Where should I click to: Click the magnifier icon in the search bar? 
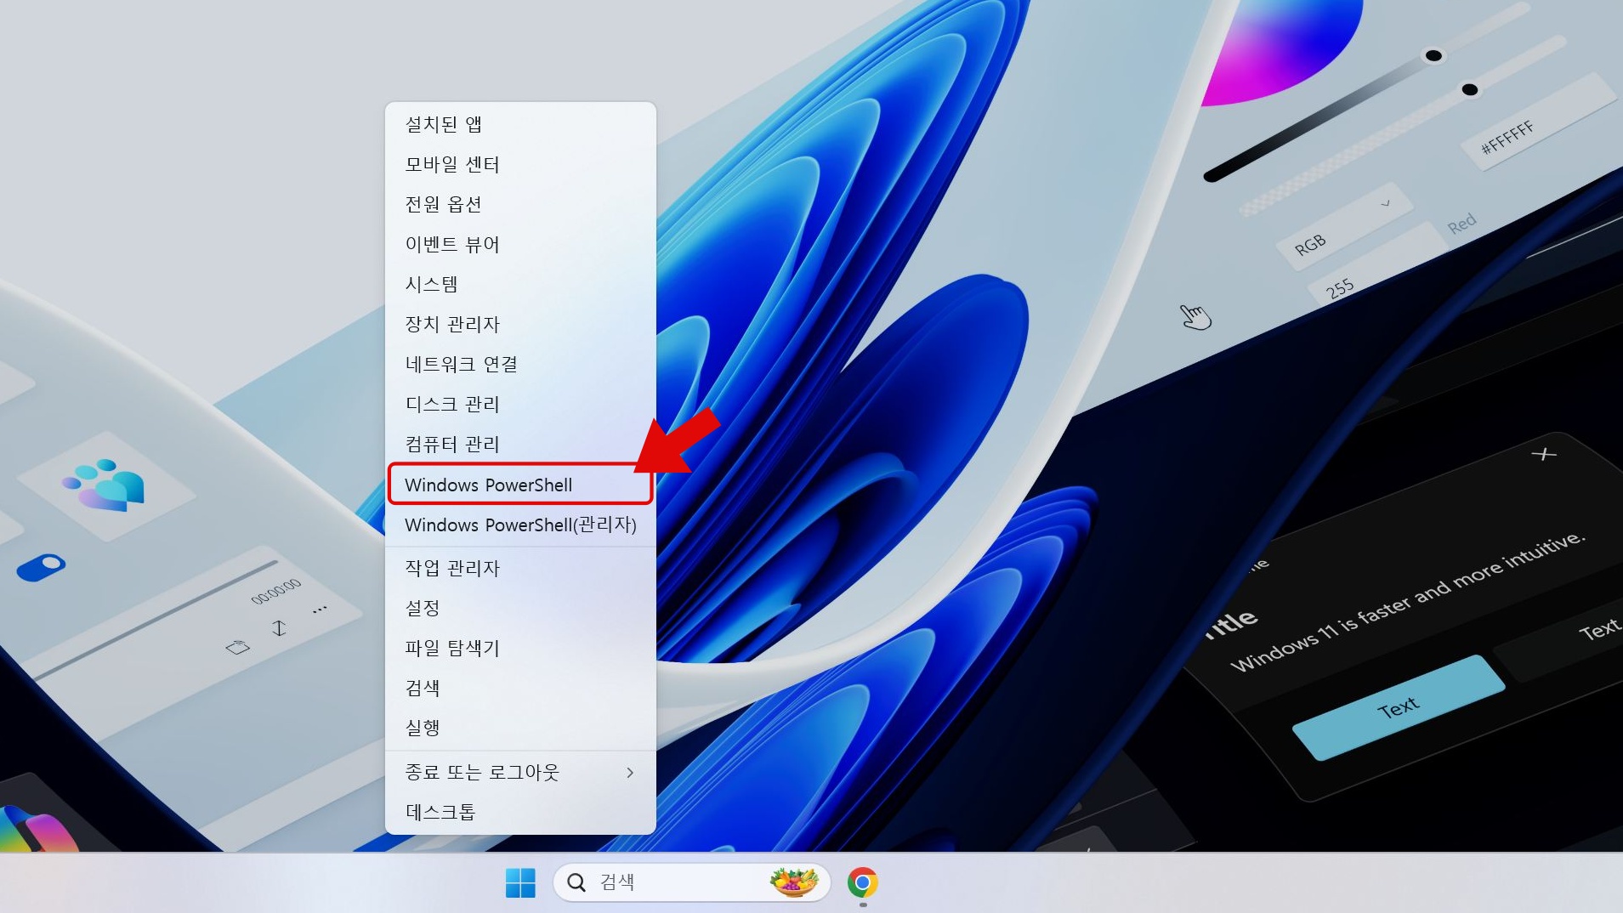click(577, 882)
